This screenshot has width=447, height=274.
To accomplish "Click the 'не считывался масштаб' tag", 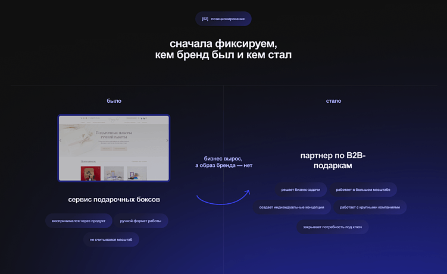I will tap(111, 240).
